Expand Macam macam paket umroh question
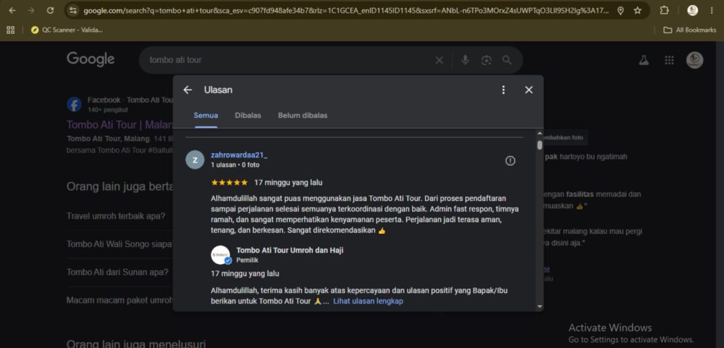Viewport: 724px width, 348px height. tap(119, 300)
